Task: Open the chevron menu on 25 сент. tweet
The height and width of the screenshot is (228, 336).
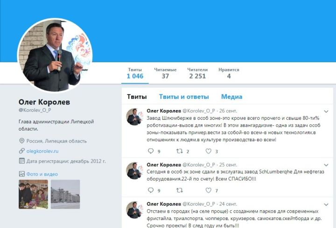Action: click(x=326, y=165)
